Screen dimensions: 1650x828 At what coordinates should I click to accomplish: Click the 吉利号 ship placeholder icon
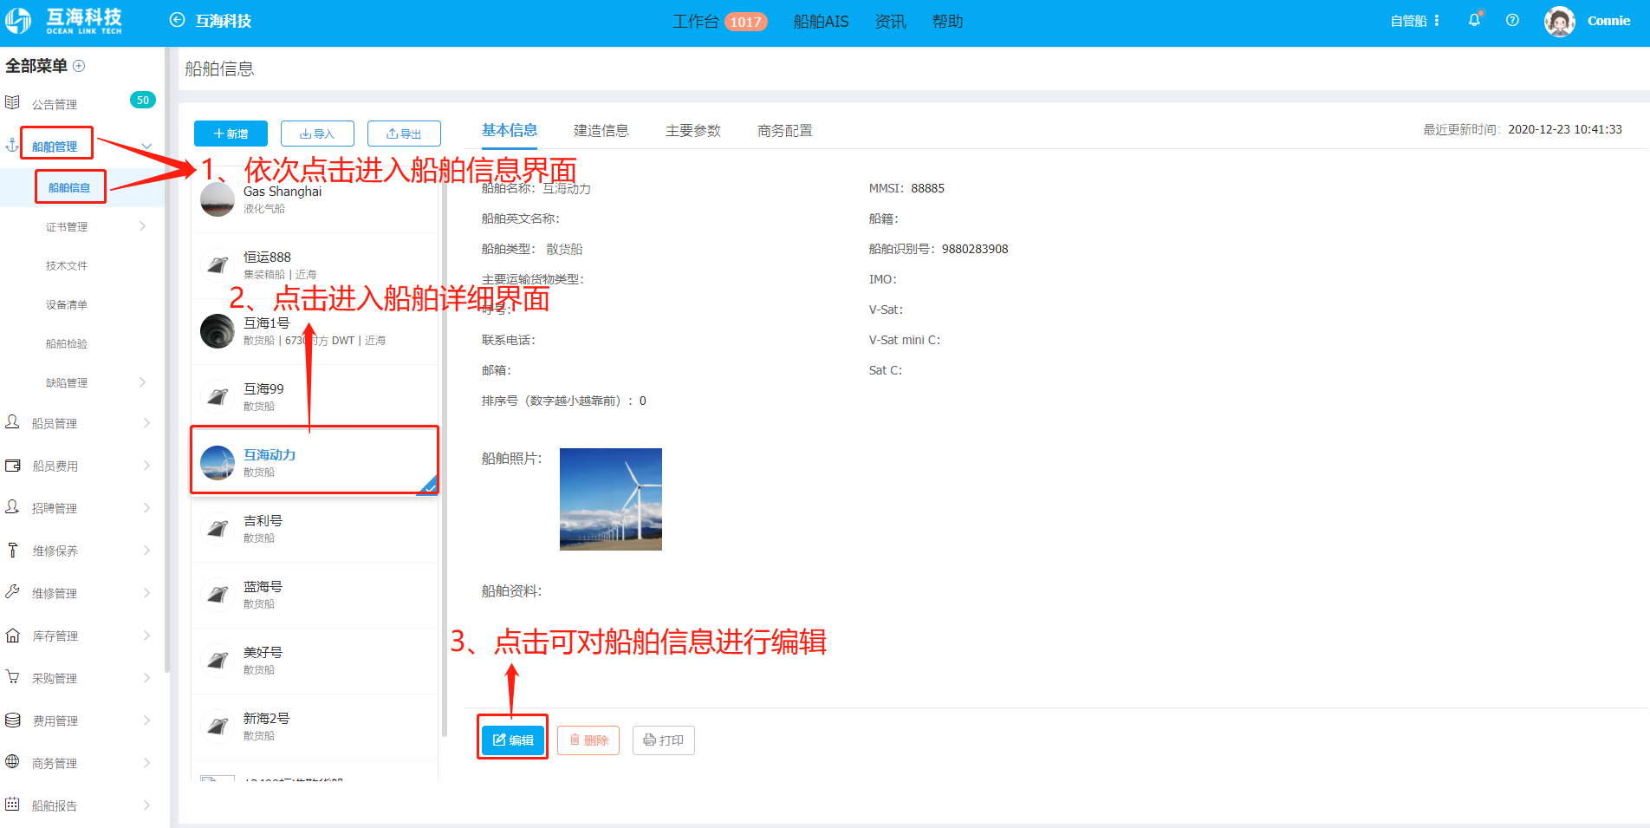pyautogui.click(x=218, y=529)
